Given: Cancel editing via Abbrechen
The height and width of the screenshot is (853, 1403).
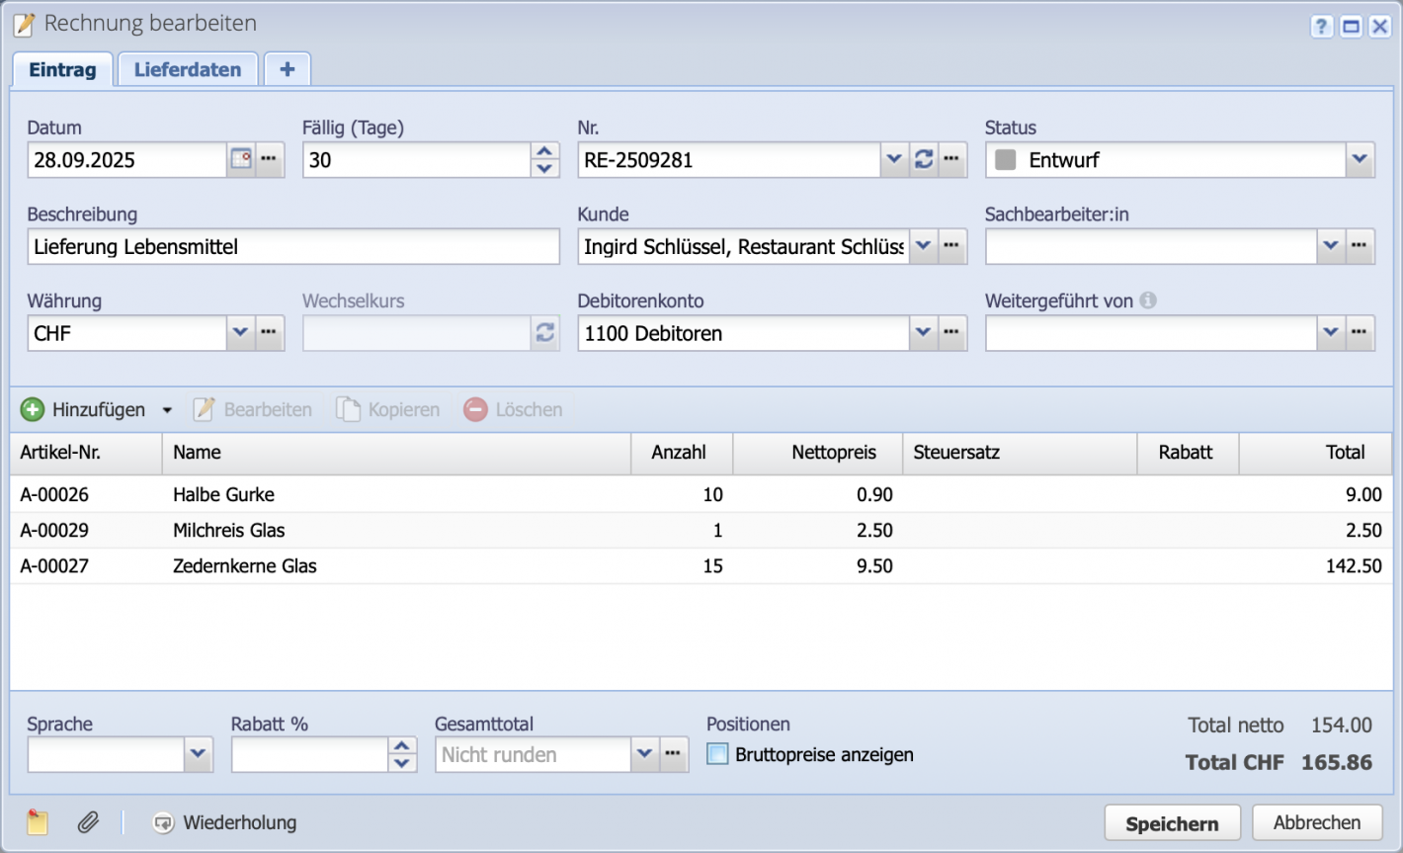Looking at the screenshot, I should [x=1317, y=821].
